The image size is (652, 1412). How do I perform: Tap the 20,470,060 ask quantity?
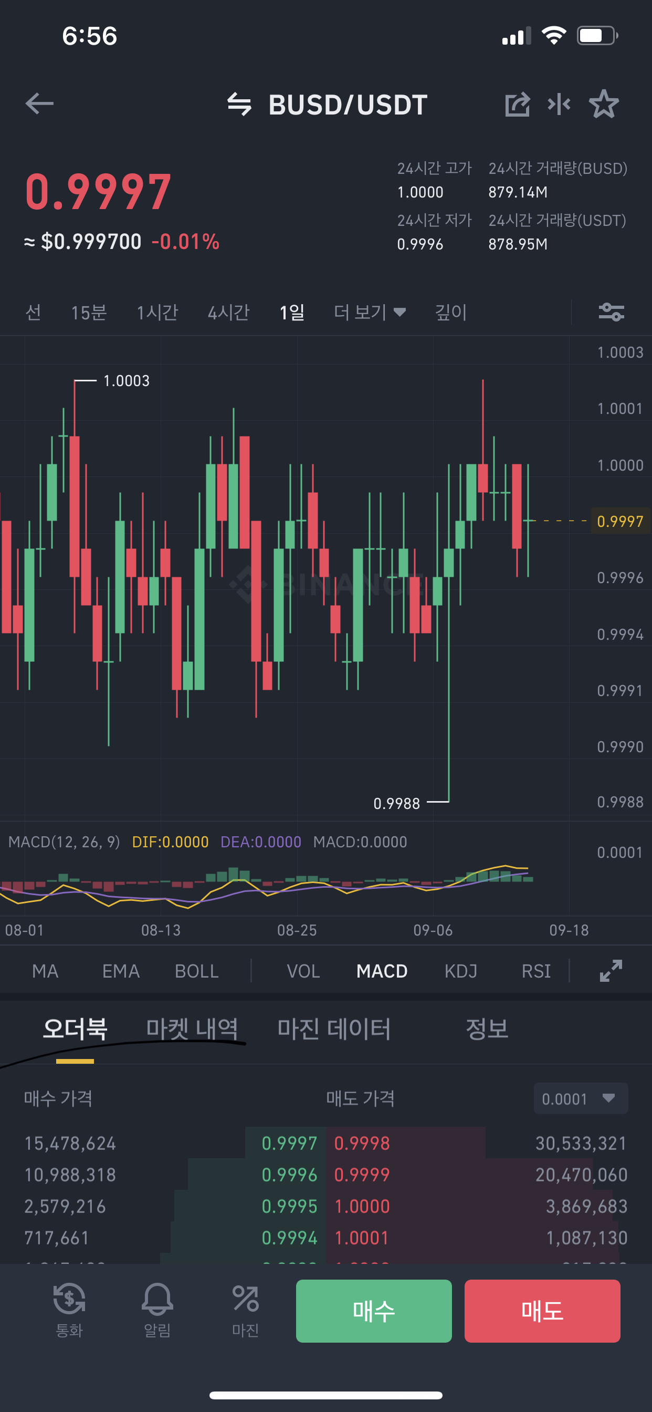[x=581, y=1175]
